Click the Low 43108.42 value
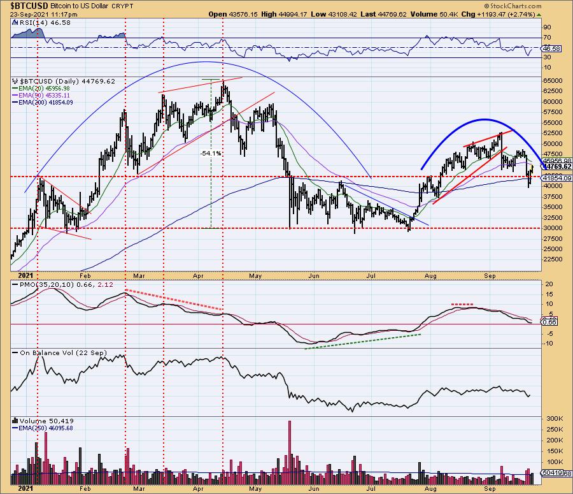Viewport: 573px width, 494px height. point(334,14)
